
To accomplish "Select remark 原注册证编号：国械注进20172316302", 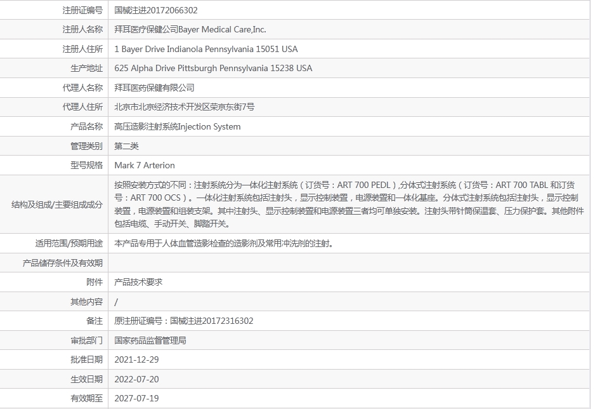I will tap(184, 321).
